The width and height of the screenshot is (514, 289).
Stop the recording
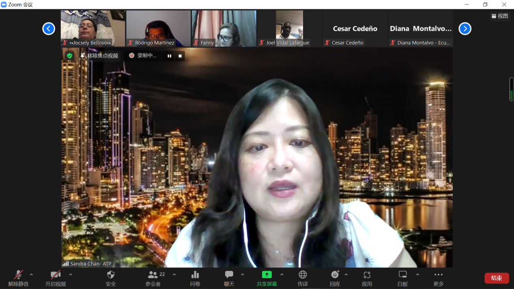coord(180,56)
